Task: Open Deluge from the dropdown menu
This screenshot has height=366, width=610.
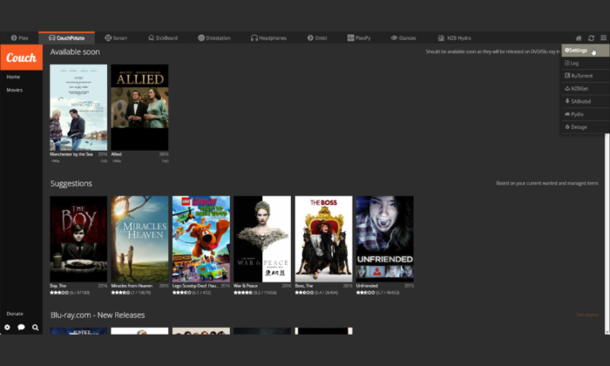Action: tap(585, 127)
